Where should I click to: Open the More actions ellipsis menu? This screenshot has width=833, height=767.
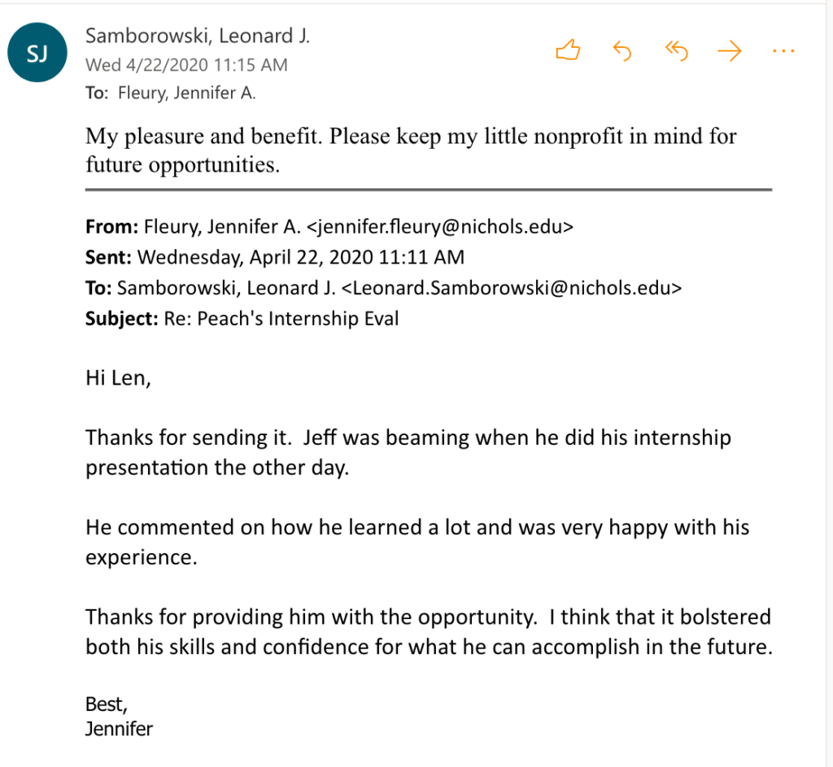coord(783,51)
